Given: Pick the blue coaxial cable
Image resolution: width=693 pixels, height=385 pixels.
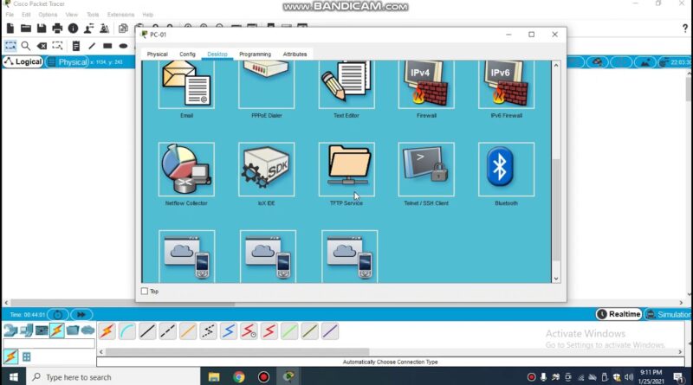Looking at the screenshot, I should pyautogui.click(x=229, y=331).
